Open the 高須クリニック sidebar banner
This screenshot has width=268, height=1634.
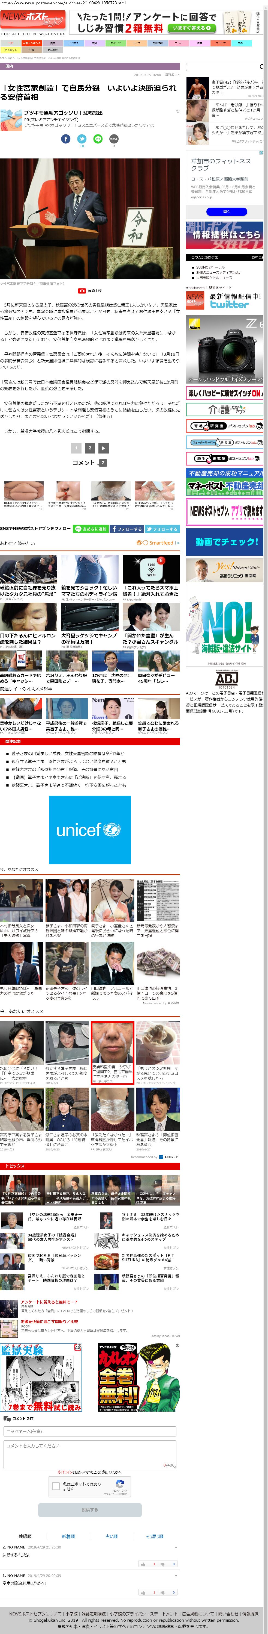click(x=224, y=570)
